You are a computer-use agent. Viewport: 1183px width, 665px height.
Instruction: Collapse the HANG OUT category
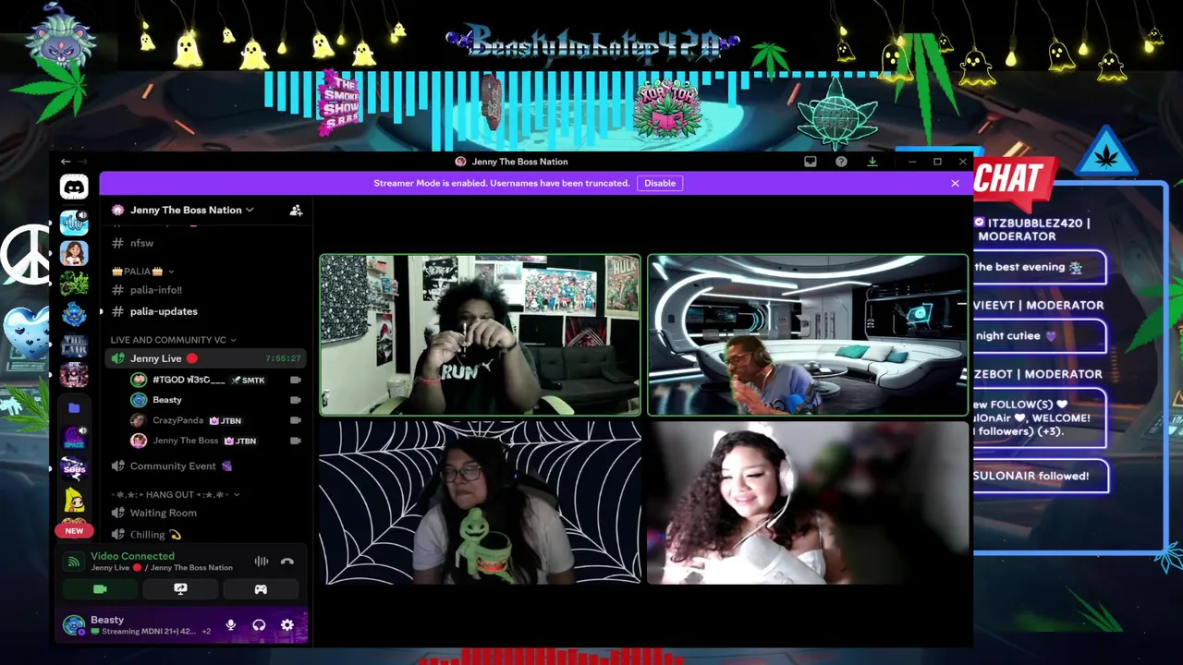(176, 495)
